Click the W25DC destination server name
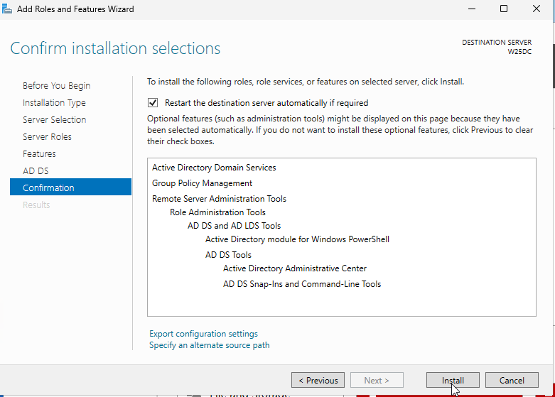Image resolution: width=555 pixels, height=397 pixels. click(519, 52)
